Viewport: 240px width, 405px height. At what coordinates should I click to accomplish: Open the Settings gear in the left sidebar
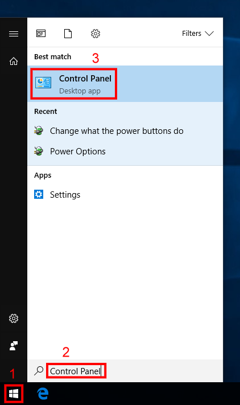(14, 318)
